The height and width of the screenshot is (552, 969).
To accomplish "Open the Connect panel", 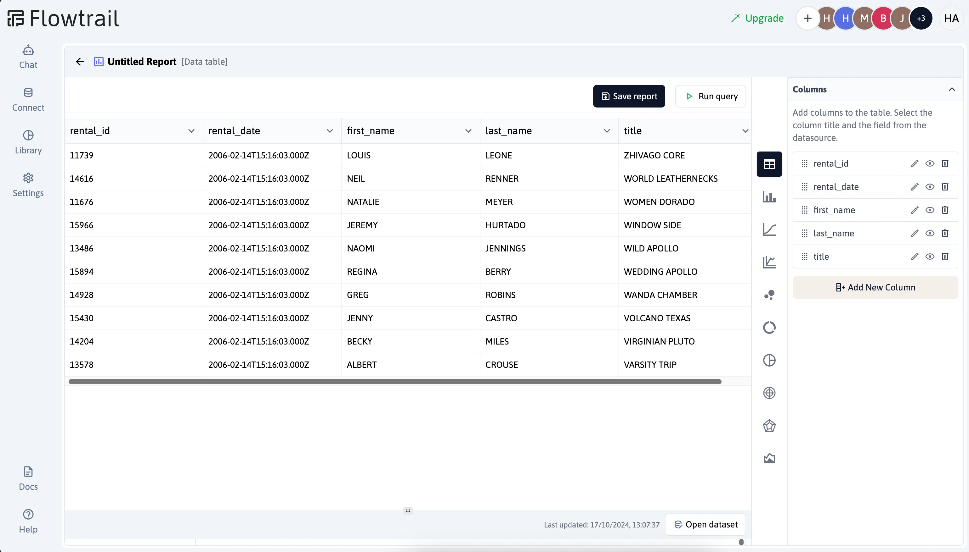I will (x=28, y=99).
